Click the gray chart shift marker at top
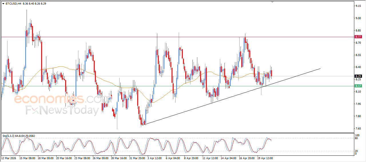Viewport: 366px width, 162px height. [272, 2]
